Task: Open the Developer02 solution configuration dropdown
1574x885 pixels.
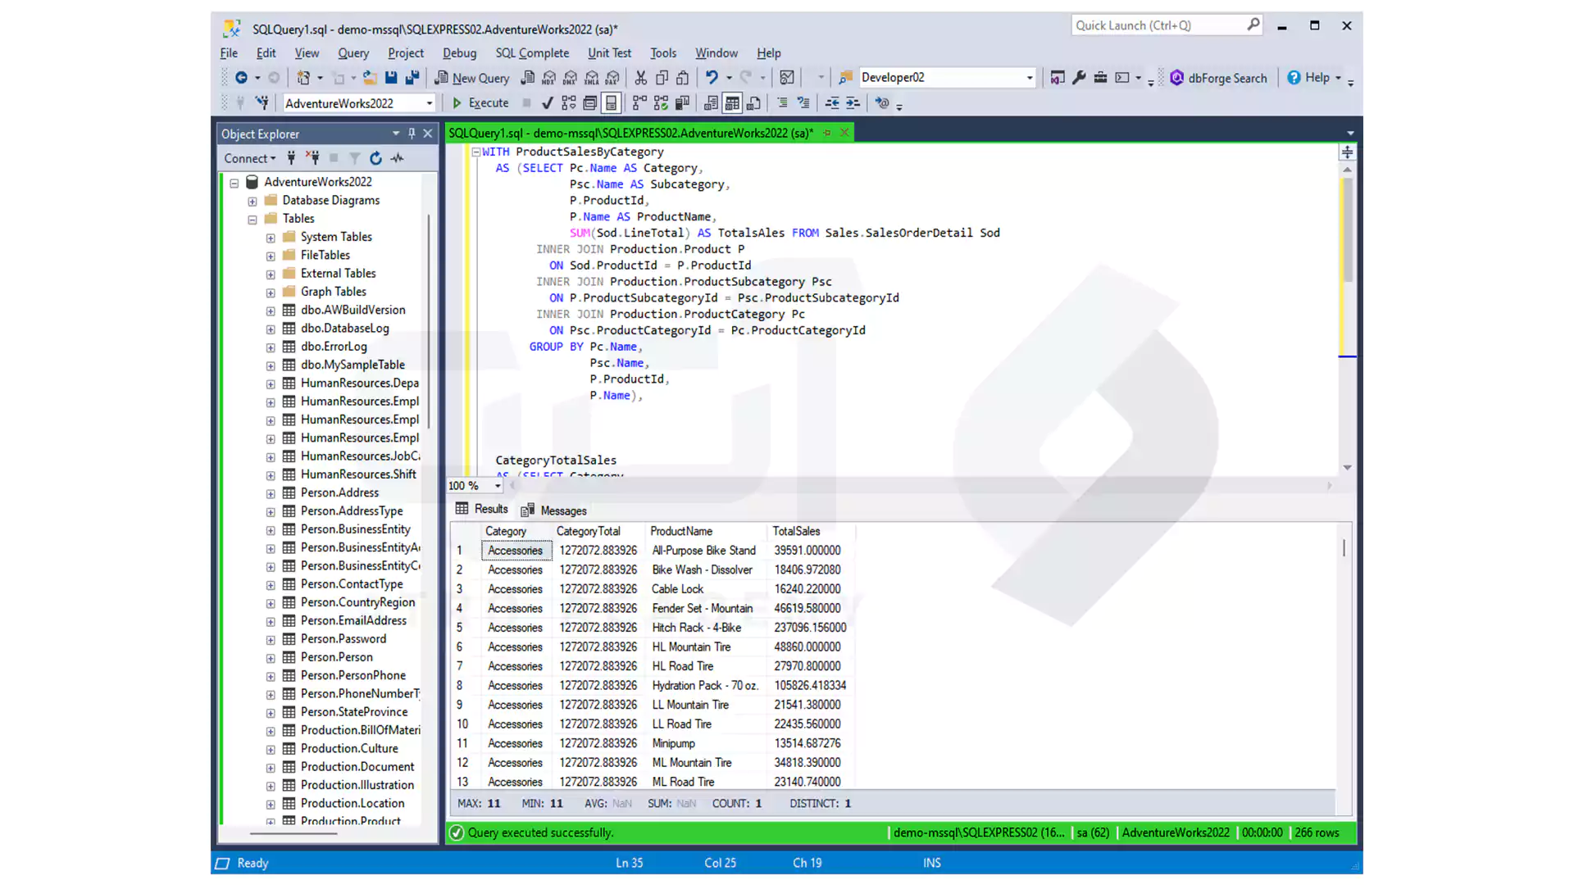Action: click(1030, 78)
